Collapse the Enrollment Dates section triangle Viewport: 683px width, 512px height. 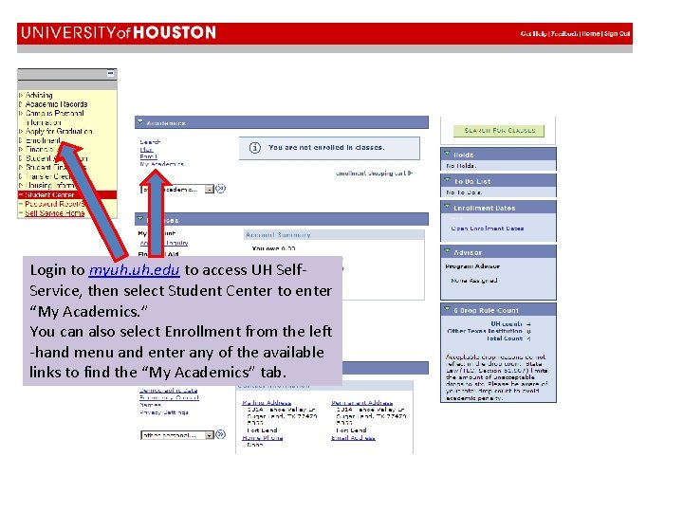pos(447,207)
